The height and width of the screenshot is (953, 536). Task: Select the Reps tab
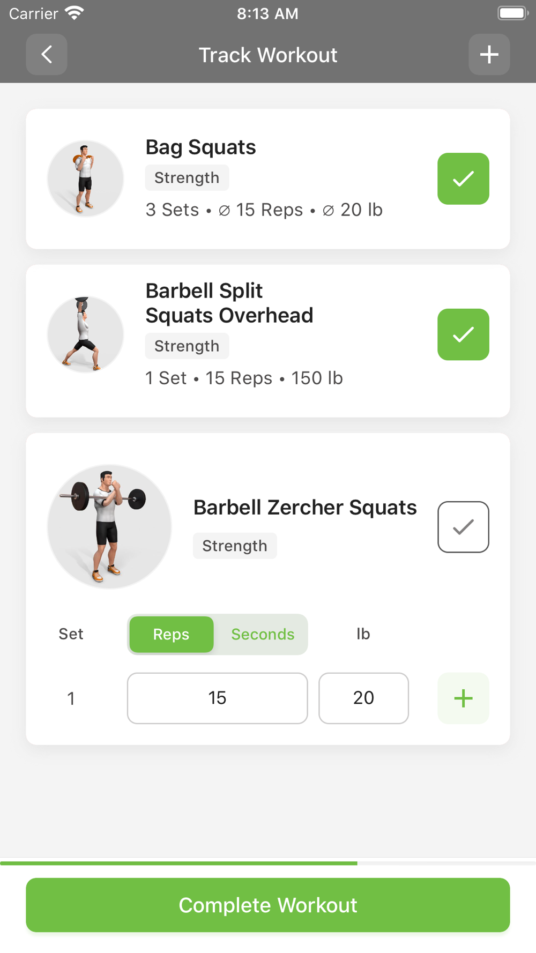click(171, 635)
